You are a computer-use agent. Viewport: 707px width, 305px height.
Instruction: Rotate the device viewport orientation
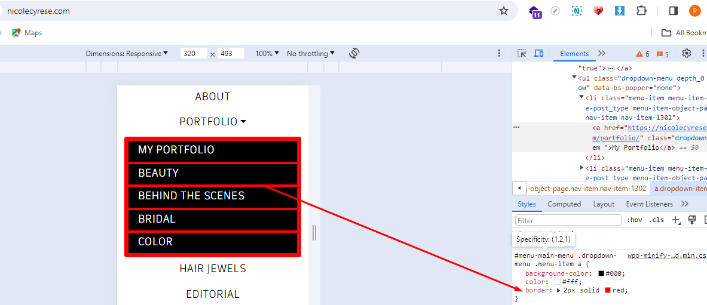pos(354,53)
